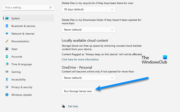Click the Accounts person icon
Viewport: 180px width, 112px height.
coord(7,57)
